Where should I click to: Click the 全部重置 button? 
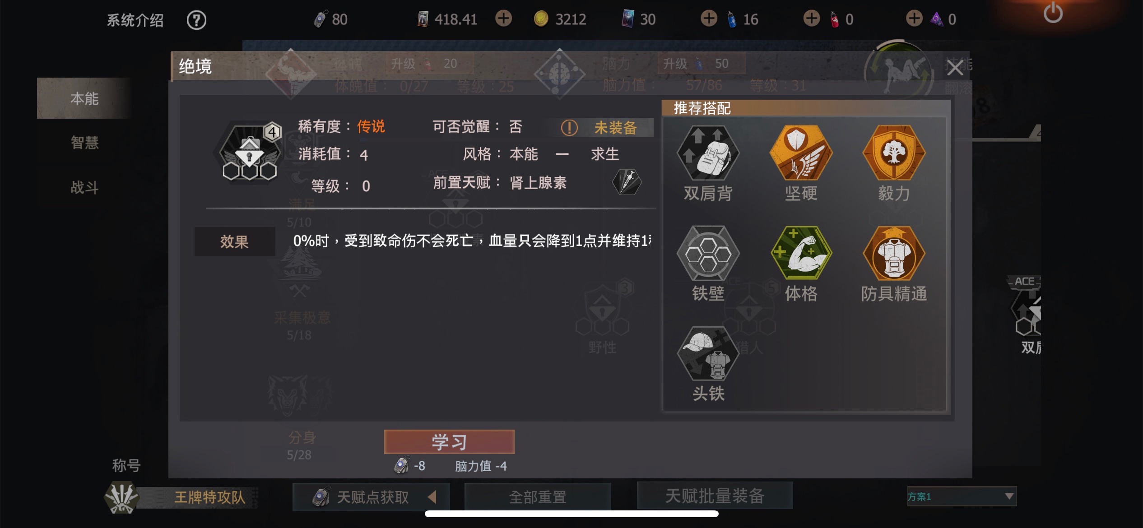(x=538, y=497)
